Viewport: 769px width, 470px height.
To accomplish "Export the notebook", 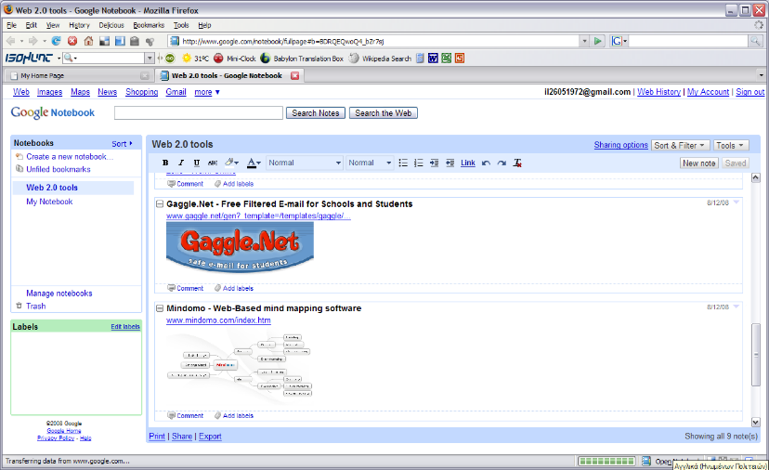I will pos(210,437).
